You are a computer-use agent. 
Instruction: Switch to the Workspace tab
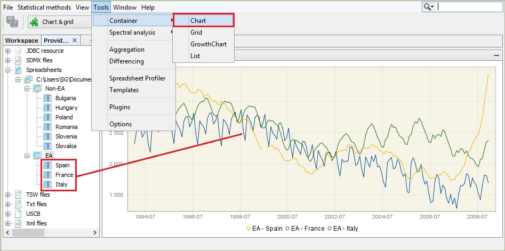21,41
